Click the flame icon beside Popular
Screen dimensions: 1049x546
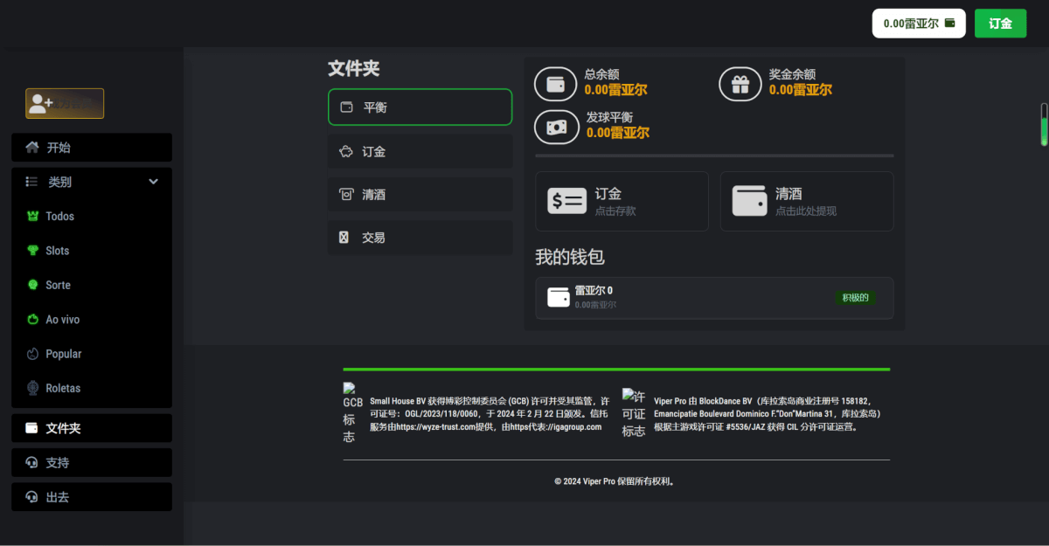(x=33, y=354)
